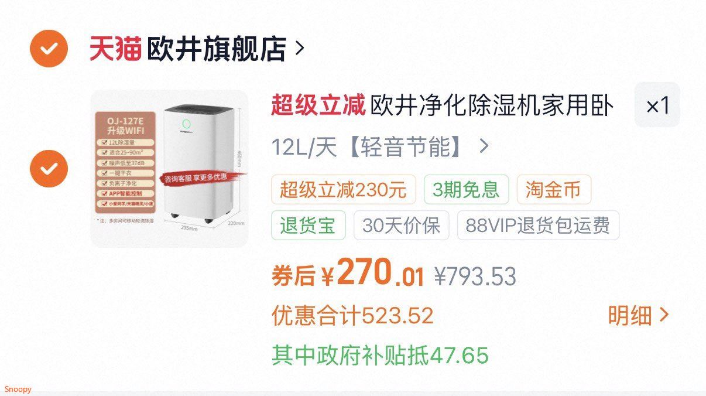Tap the 优惠合计523.52 discount summary
The width and height of the screenshot is (706, 396).
point(352,316)
